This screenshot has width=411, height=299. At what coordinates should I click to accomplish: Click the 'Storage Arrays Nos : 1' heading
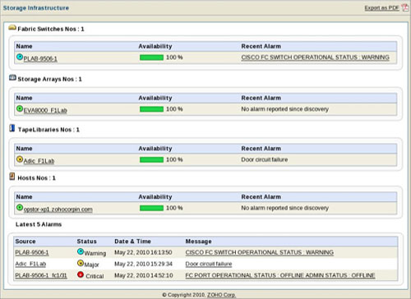49,79
